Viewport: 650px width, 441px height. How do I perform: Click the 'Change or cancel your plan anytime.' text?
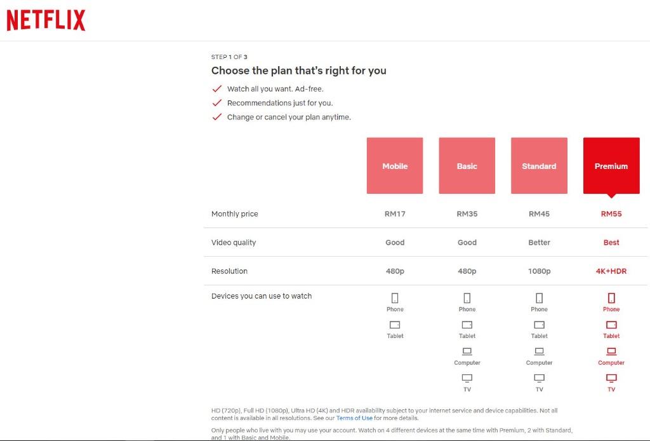pos(289,117)
